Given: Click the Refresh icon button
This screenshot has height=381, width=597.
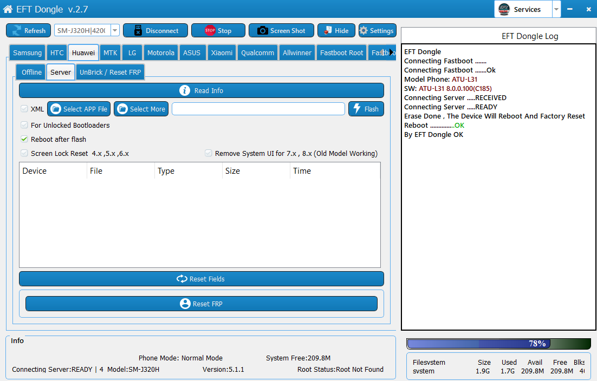Looking at the screenshot, I should coord(28,30).
